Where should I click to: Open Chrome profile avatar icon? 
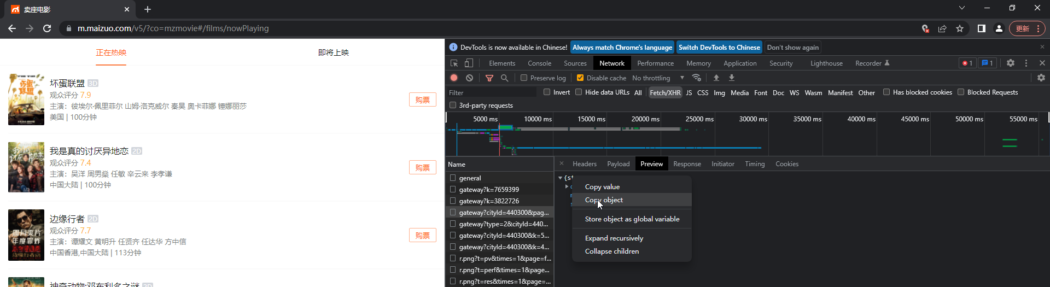pos(999,28)
